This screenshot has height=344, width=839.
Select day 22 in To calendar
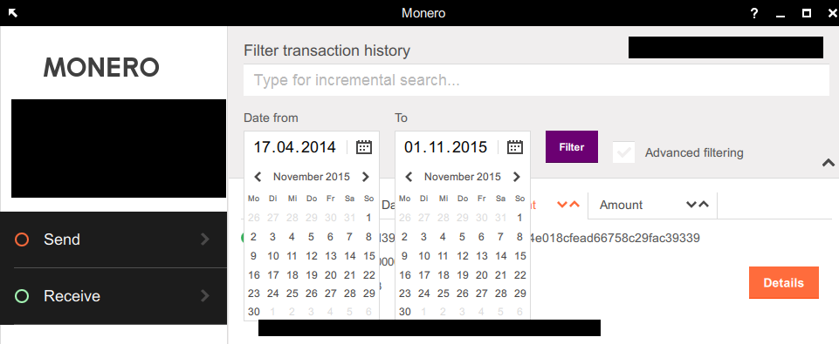click(520, 275)
